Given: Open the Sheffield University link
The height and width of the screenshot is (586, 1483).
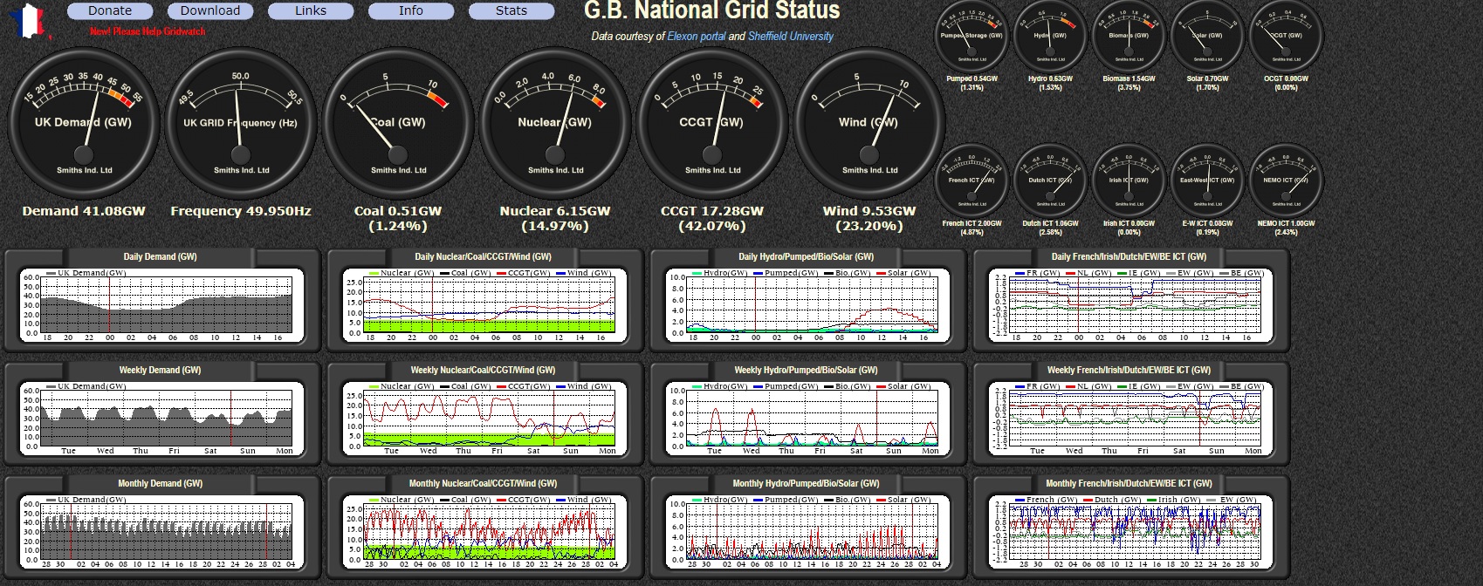Looking at the screenshot, I should (790, 37).
